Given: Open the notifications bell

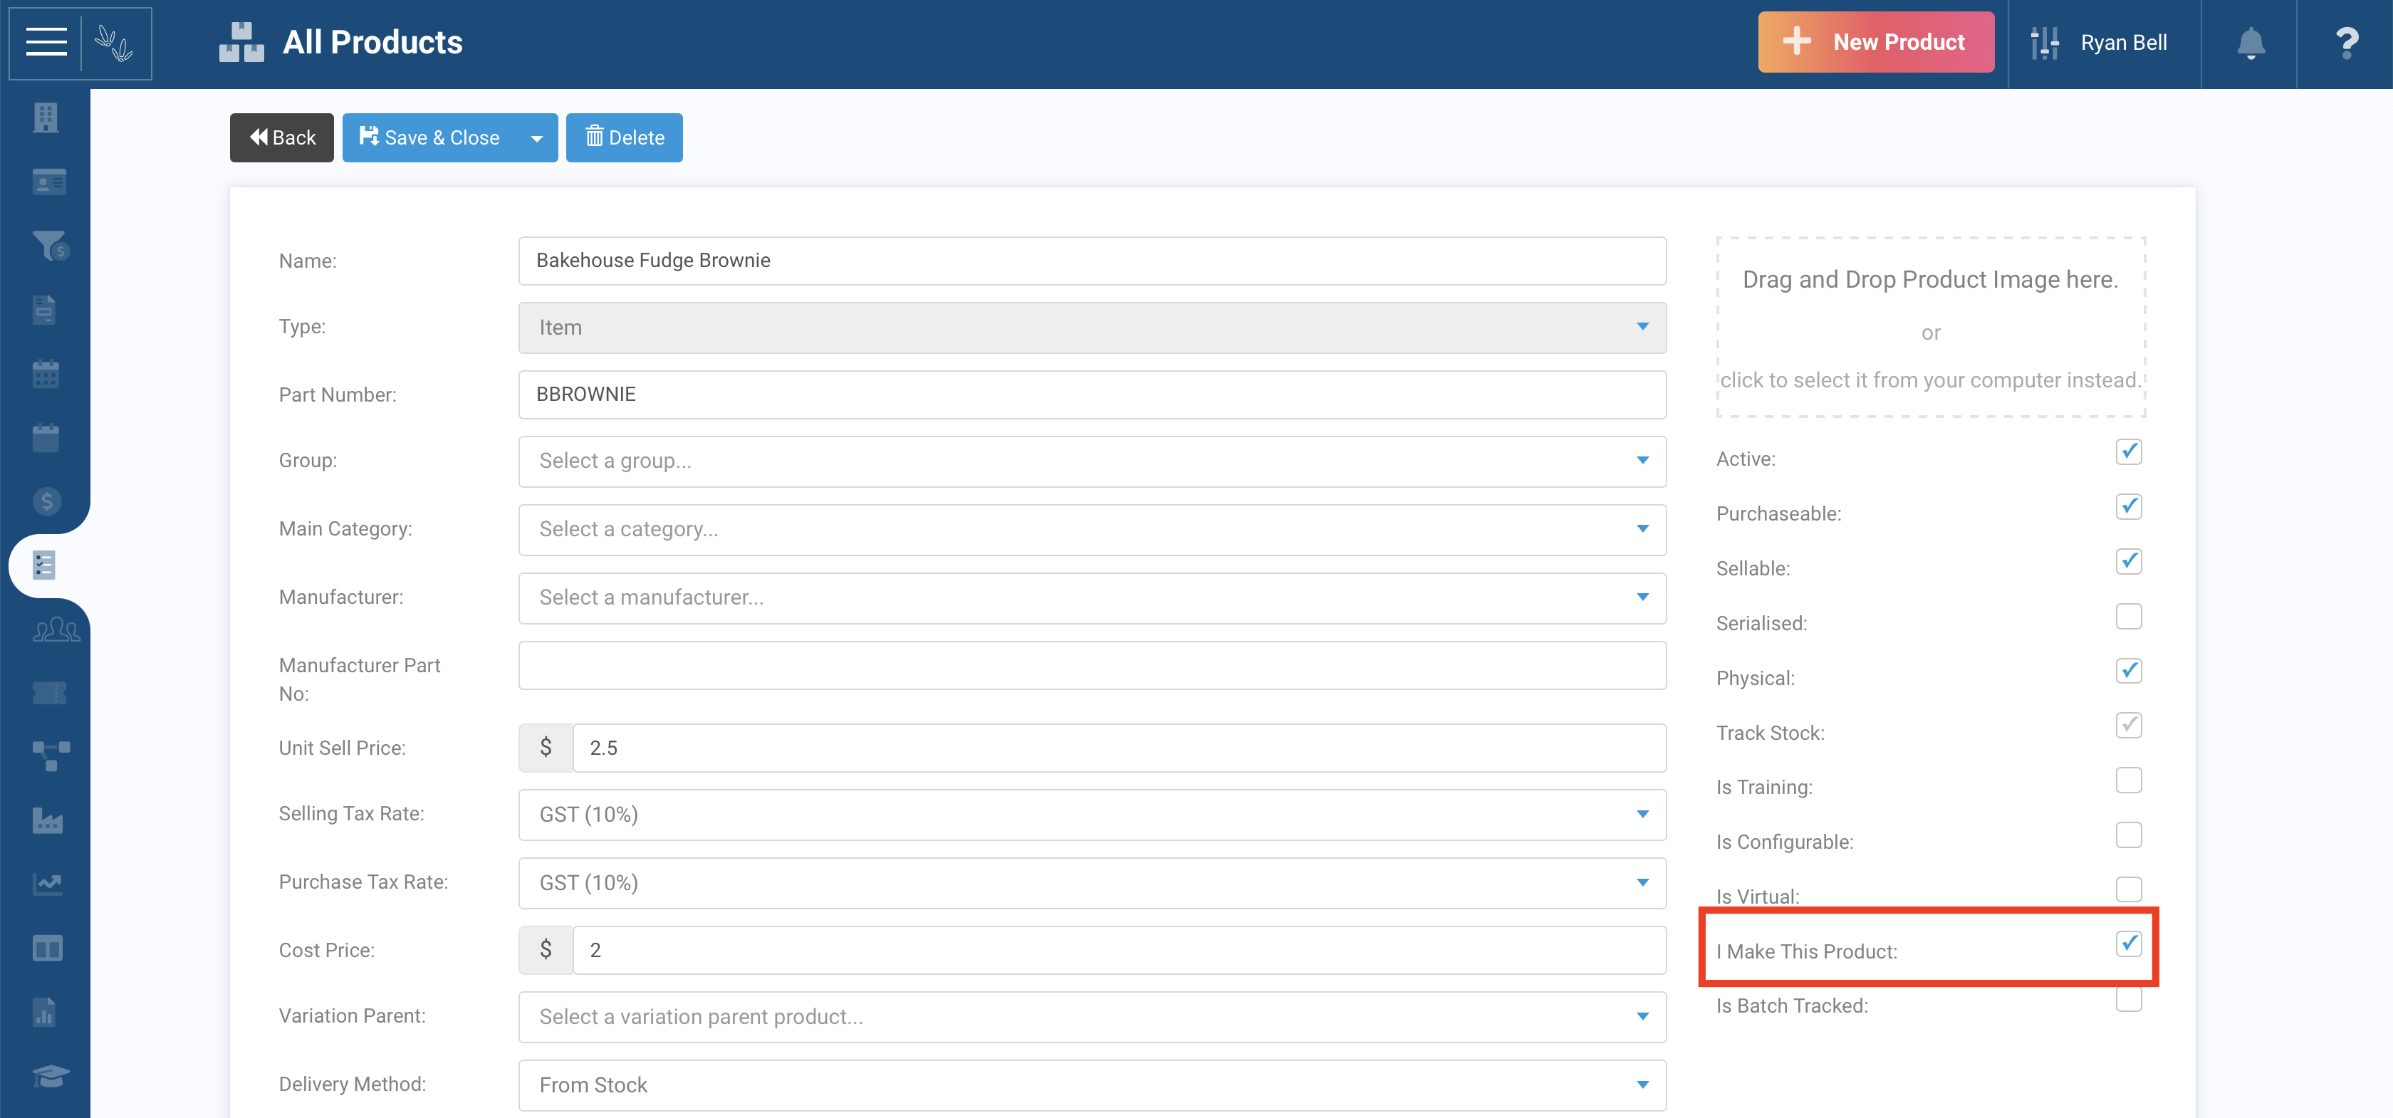Looking at the screenshot, I should point(2250,43).
